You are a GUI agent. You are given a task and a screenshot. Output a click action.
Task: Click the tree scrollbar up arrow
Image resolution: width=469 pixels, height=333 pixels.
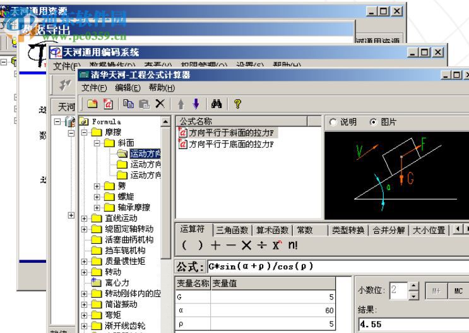tap(165, 121)
